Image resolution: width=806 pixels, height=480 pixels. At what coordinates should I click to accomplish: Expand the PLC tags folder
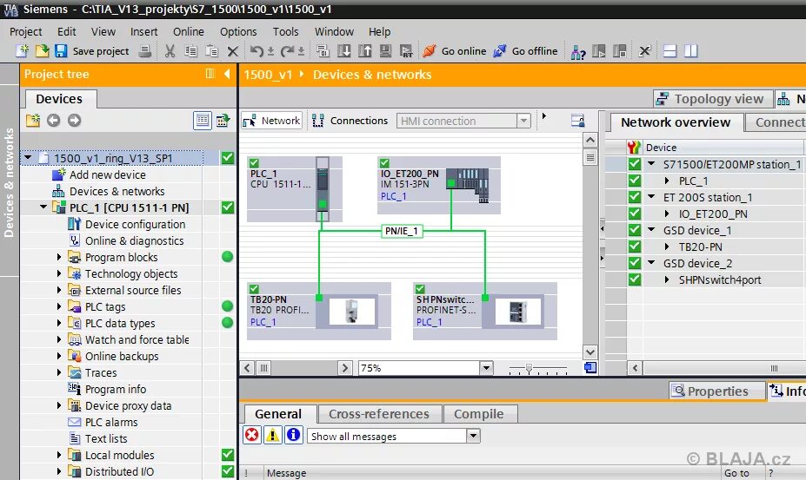pos(58,306)
